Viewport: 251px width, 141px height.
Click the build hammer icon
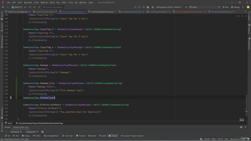[x=153, y=7]
